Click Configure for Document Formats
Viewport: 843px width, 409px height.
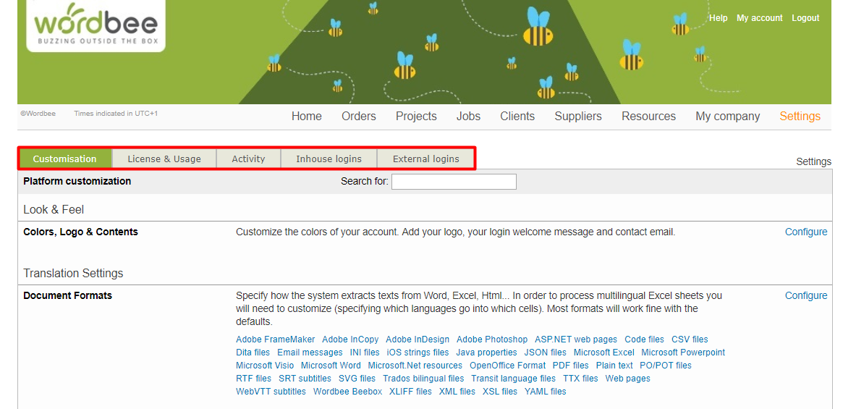pos(805,295)
